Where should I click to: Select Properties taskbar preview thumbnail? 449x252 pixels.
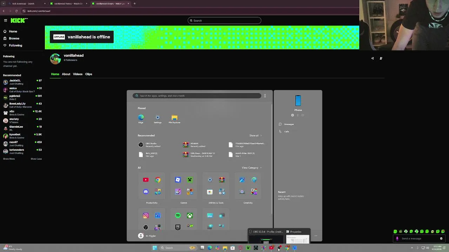click(297, 236)
